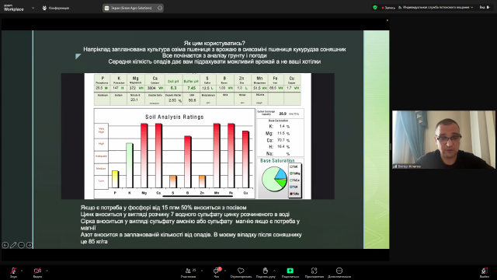Unmute the microphone in meeting toolbar

click(x=13, y=272)
